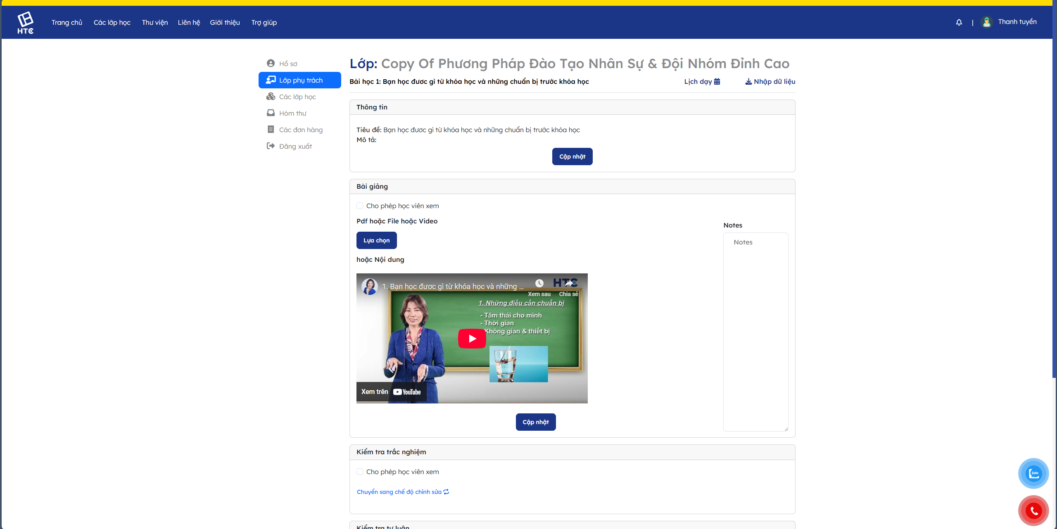This screenshot has width=1057, height=529.
Task: Open the Zalo chat bubble
Action: tap(1033, 473)
